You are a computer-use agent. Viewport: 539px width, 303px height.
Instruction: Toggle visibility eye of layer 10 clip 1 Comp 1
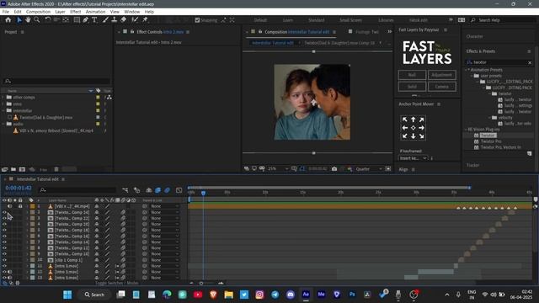(4, 260)
